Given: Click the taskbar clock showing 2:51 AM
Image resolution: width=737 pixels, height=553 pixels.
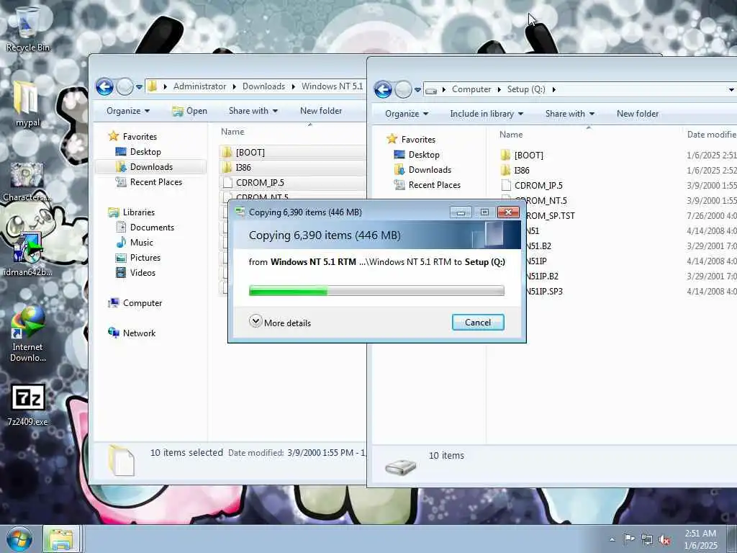Looking at the screenshot, I should click(x=700, y=539).
